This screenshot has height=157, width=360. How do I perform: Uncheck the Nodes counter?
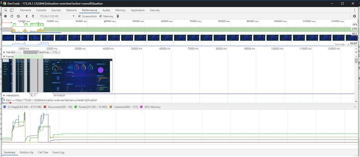[76, 107]
